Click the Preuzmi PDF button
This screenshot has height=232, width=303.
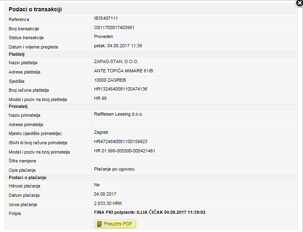pyautogui.click(x=115, y=224)
